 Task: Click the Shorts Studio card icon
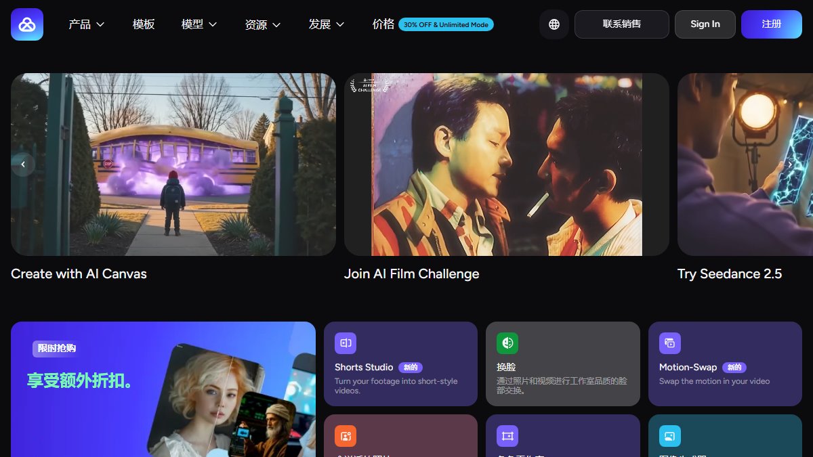(x=346, y=343)
